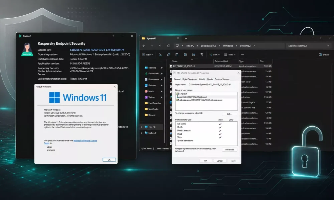Click Modify Allow checkmark
Screen dimensions: 334x200
tap(220, 127)
